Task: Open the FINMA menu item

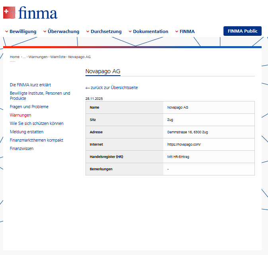Action: pos(187,31)
